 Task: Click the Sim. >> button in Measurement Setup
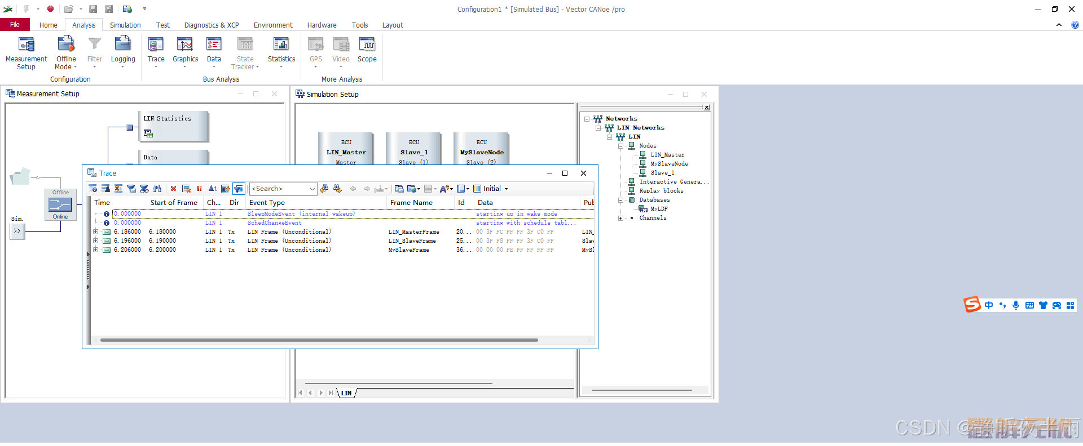tap(17, 231)
